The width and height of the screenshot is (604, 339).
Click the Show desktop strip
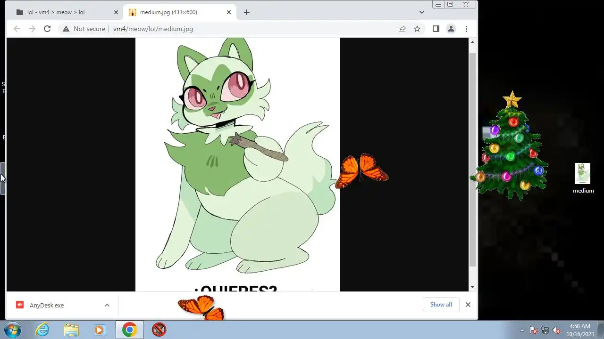[600, 330]
